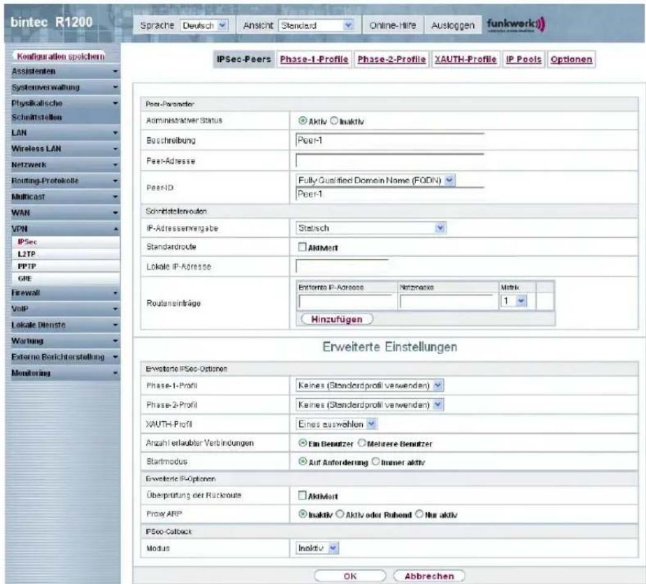Click the funkwerk logo
This screenshot has width=646, height=584.
(x=516, y=25)
